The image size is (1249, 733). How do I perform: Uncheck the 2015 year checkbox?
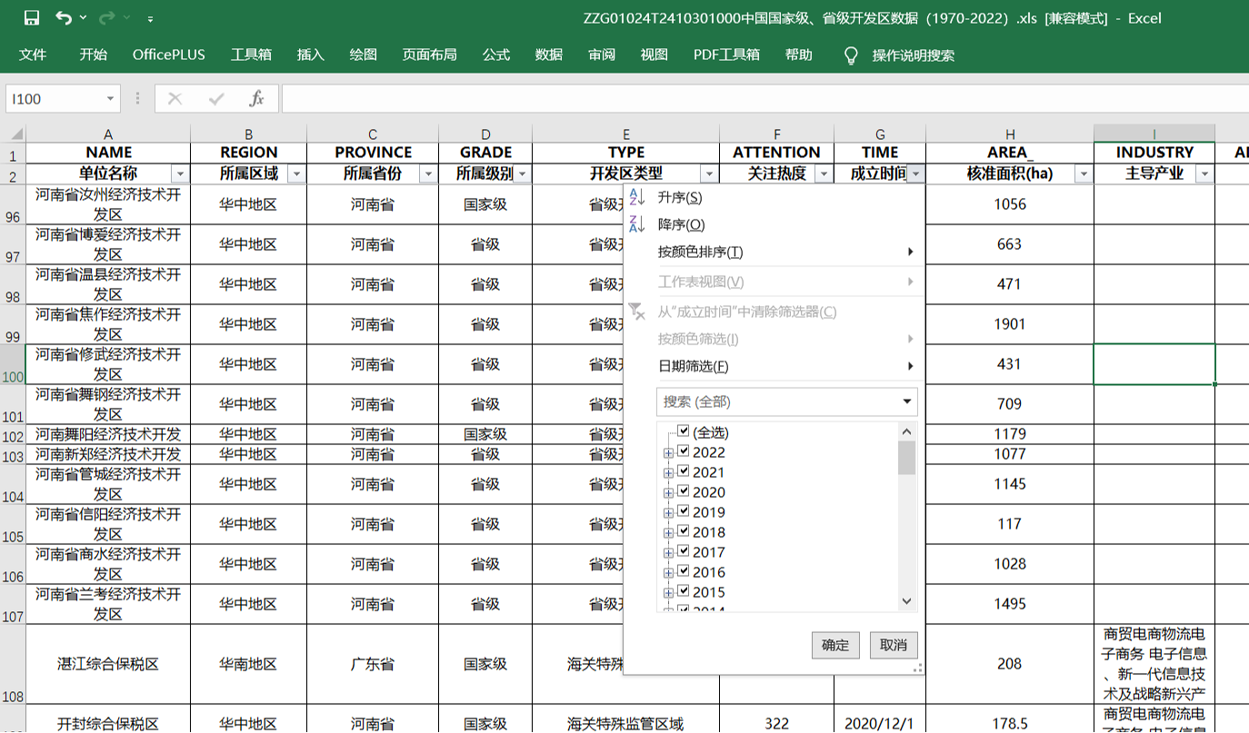[684, 591]
